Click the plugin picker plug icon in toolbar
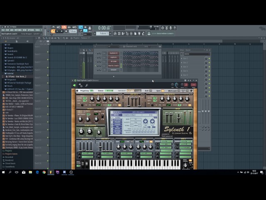 139,34
